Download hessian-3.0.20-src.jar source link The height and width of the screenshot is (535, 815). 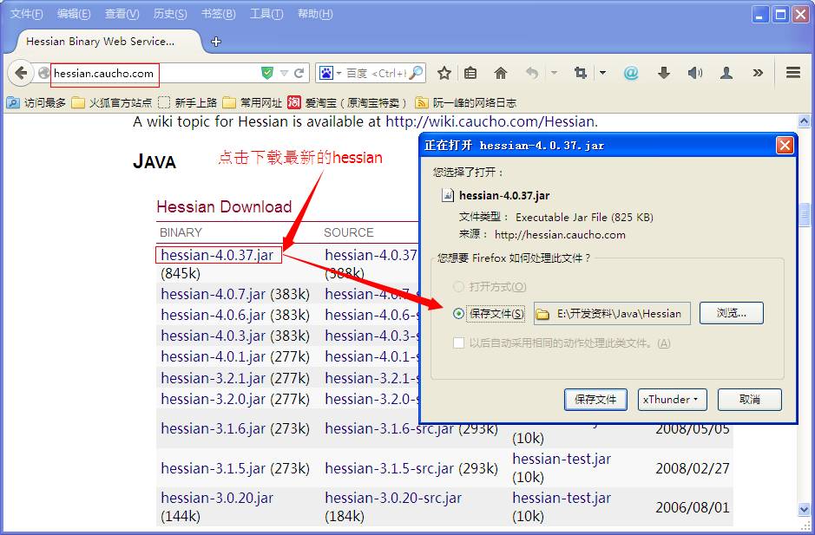click(393, 498)
